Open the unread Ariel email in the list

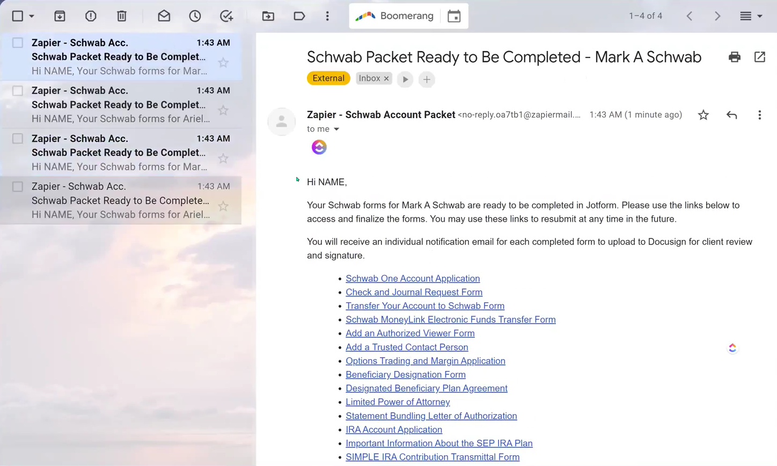pyautogui.click(x=121, y=105)
